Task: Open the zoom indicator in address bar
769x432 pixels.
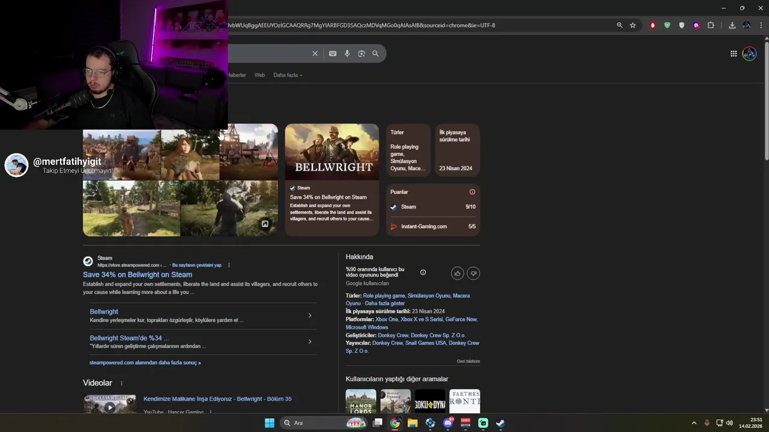Action: coord(619,25)
